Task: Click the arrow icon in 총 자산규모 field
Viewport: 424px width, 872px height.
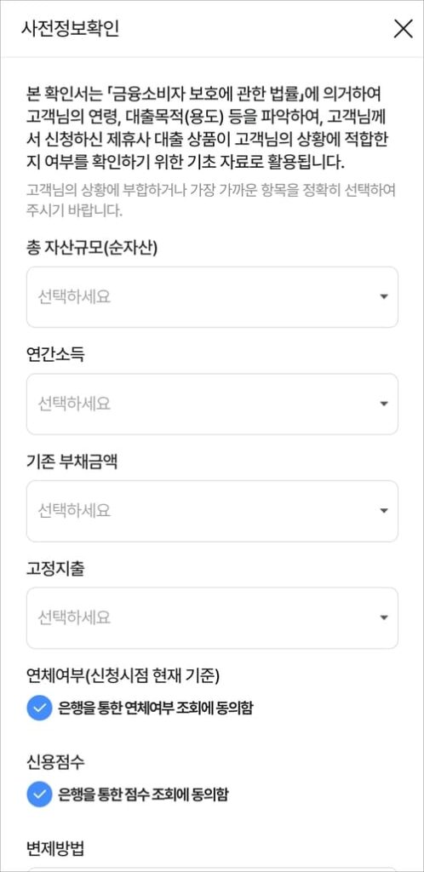Action: coord(383,297)
